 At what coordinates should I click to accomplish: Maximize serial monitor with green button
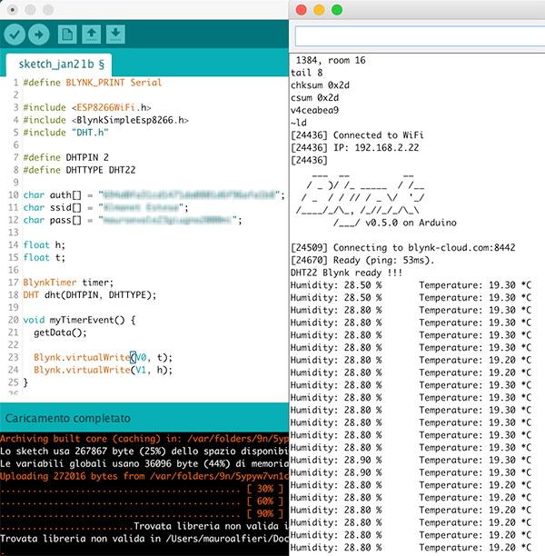tap(337, 10)
